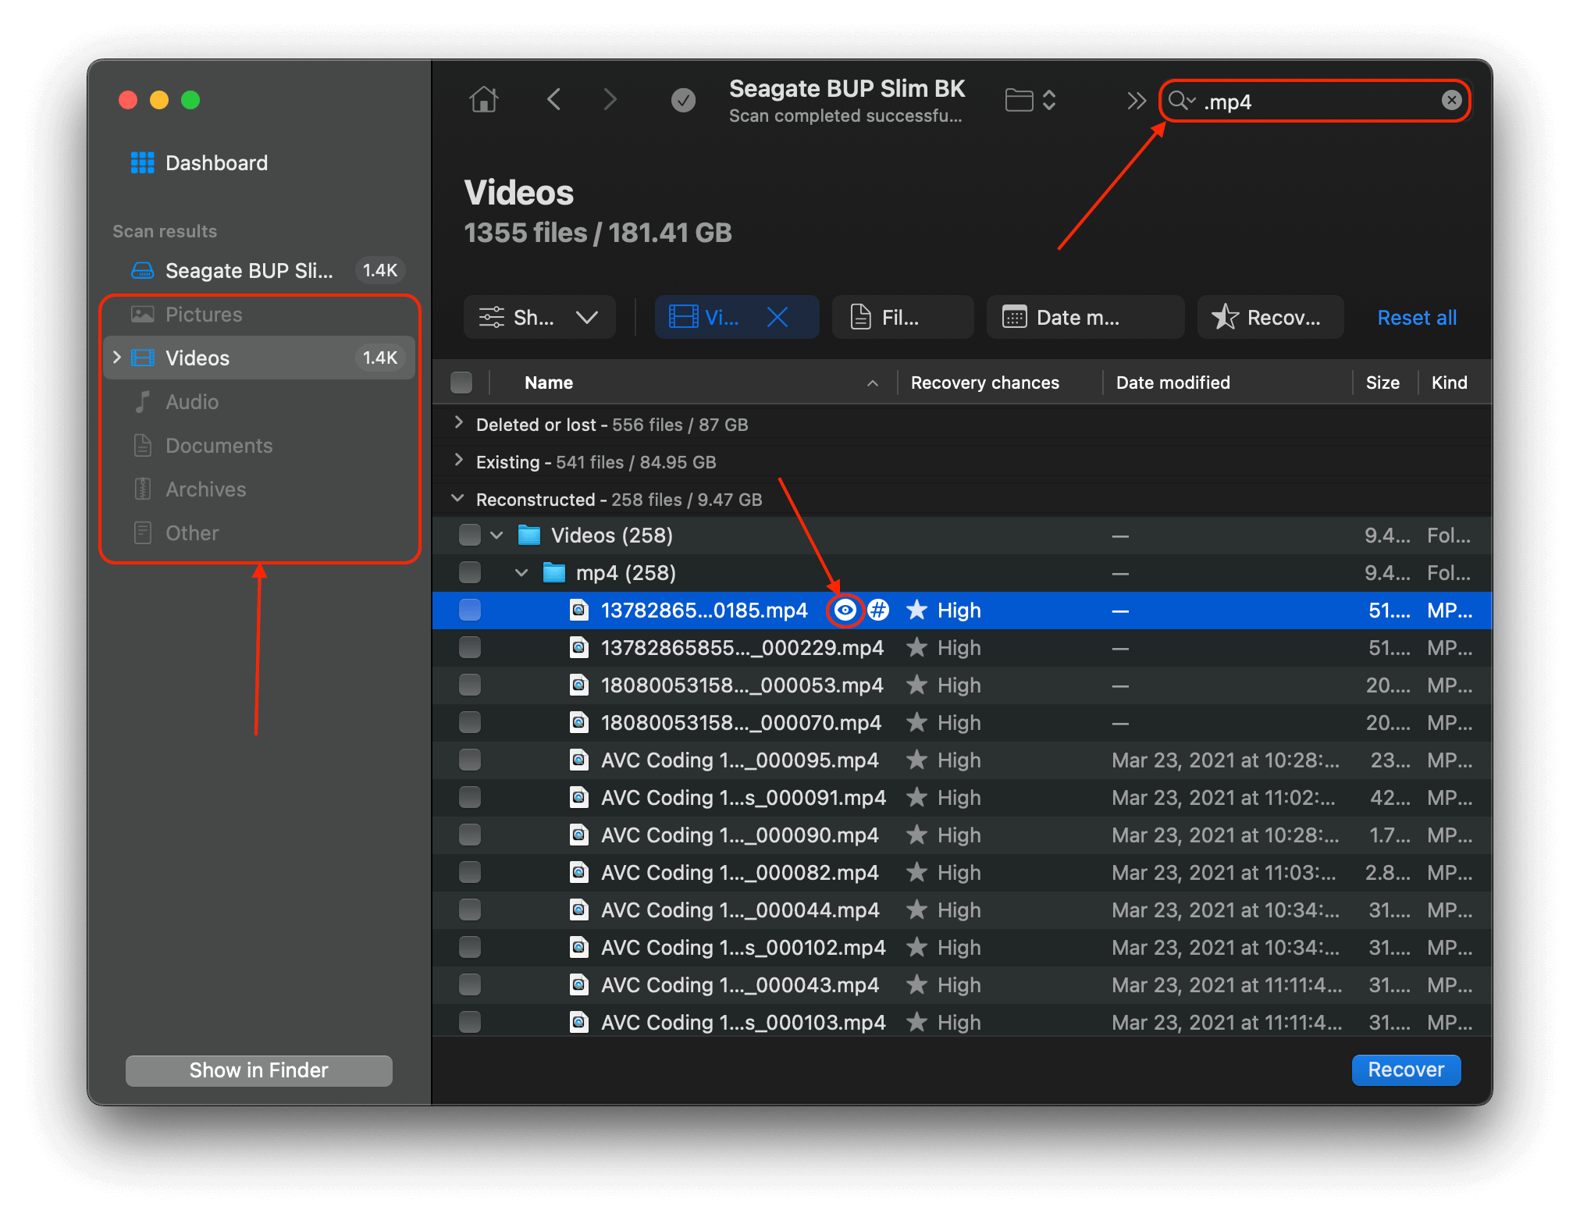
Task: Click the Show in Finder button
Action: click(x=258, y=1070)
